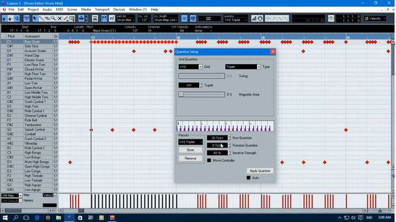Open Task View on the taskbar
396x222 pixels.
click(26, 218)
